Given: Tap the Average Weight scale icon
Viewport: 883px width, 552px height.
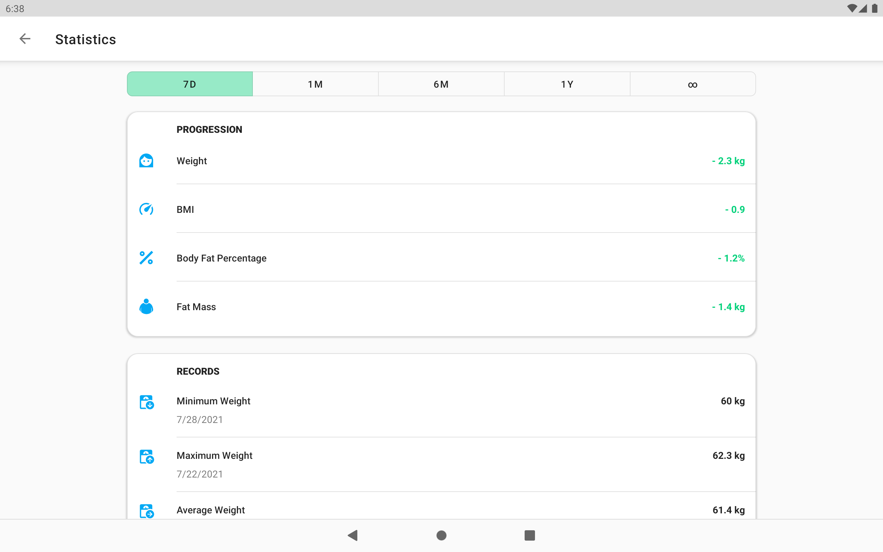Looking at the screenshot, I should [147, 511].
